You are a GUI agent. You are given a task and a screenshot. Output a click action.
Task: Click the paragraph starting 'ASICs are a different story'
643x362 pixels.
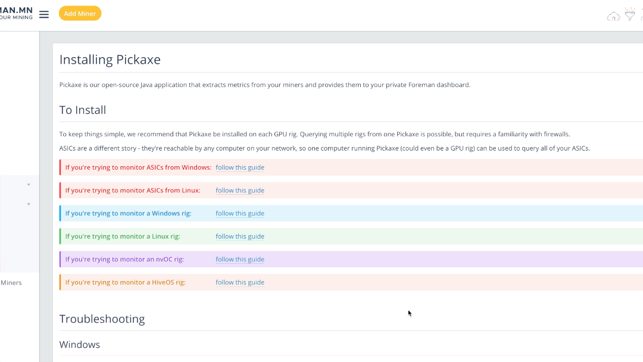coord(324,148)
